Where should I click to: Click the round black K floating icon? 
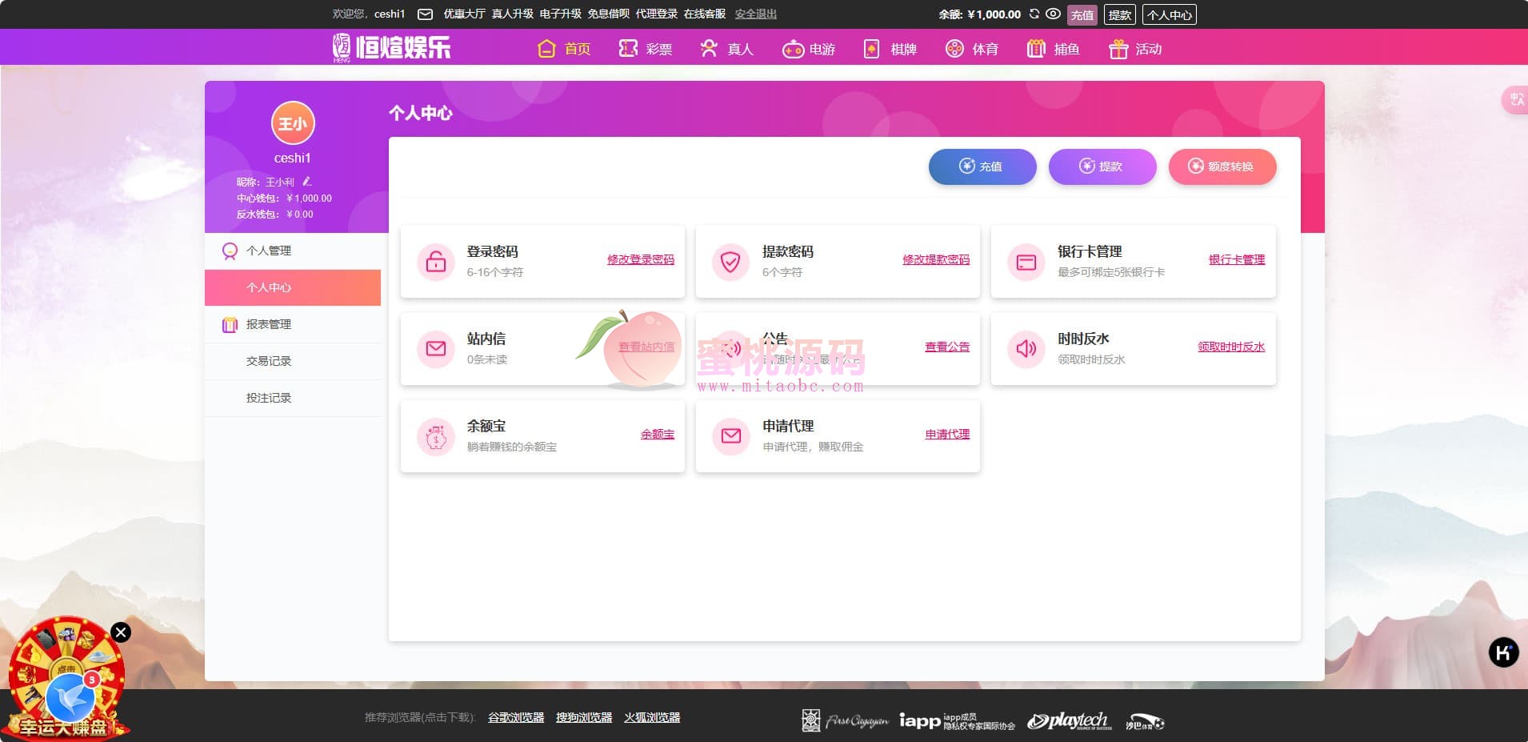(x=1503, y=652)
